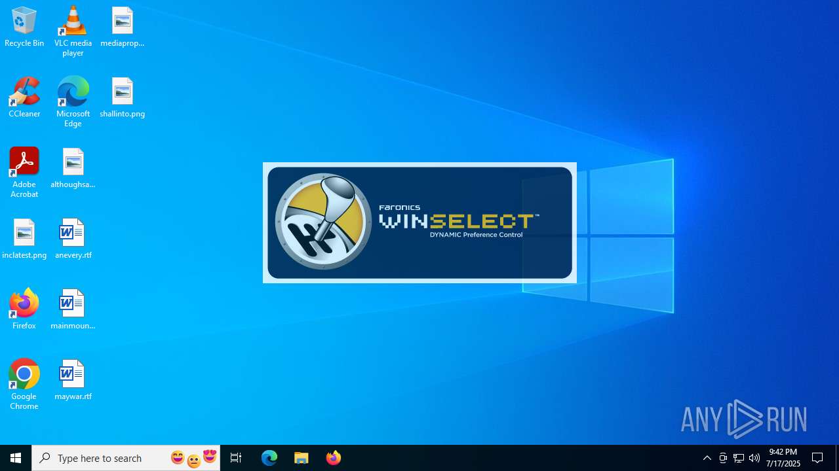Open the Recycle Bin desktop icon
Viewport: 839px width, 471px height.
click(24, 27)
